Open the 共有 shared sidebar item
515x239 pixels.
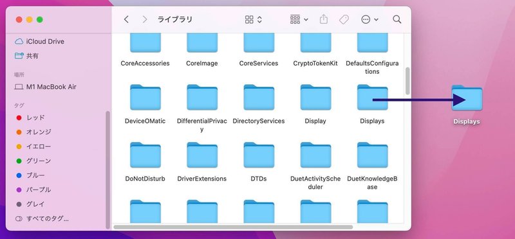pyautogui.click(x=27, y=56)
